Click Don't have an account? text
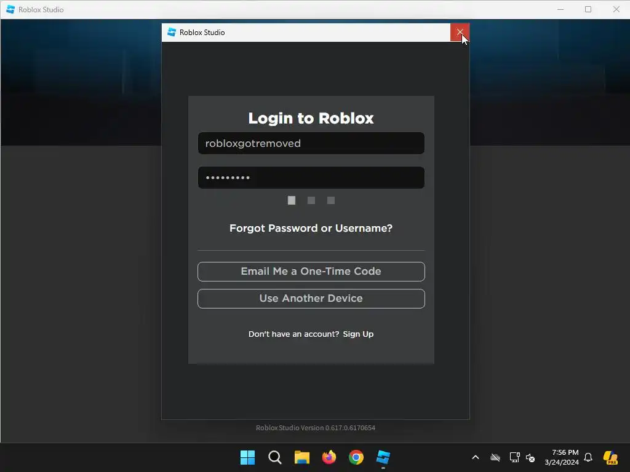This screenshot has width=630, height=472. pos(293,334)
